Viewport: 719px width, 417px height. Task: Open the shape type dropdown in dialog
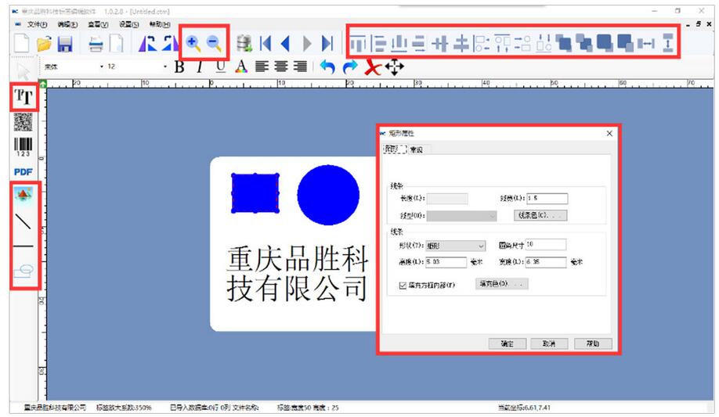click(x=456, y=246)
